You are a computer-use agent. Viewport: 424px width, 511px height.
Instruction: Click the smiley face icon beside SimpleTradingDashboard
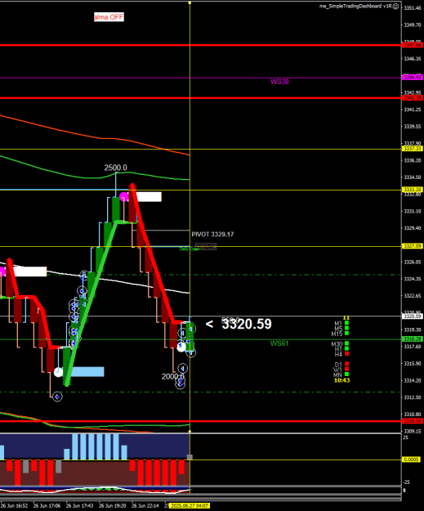tap(395, 7)
